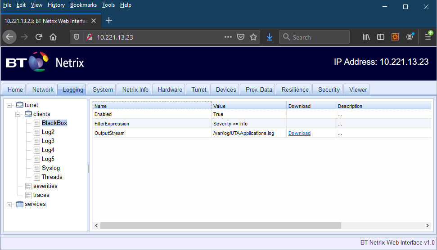Click the address bar URL 10.221.13.23
The width and height of the screenshot is (437, 250).
tap(115, 37)
